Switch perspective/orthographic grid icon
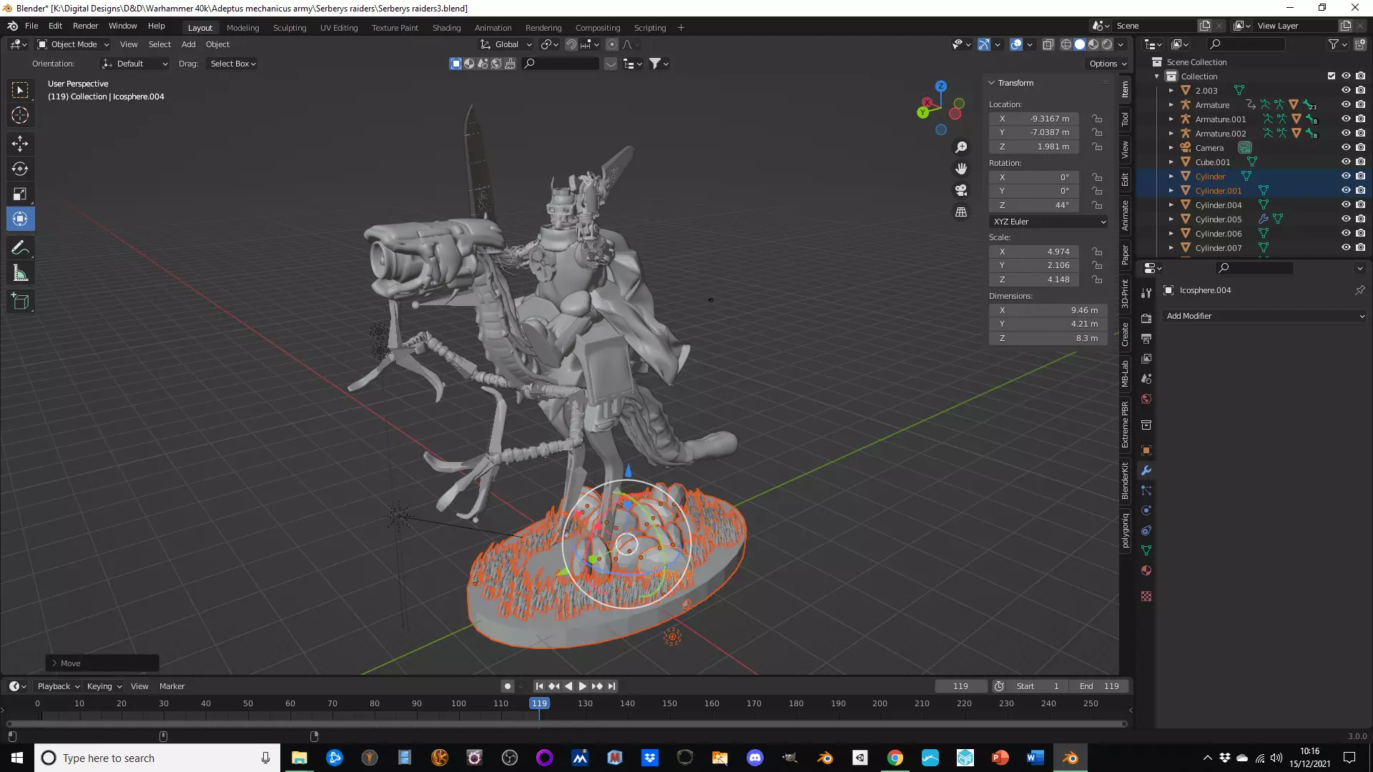 [961, 212]
